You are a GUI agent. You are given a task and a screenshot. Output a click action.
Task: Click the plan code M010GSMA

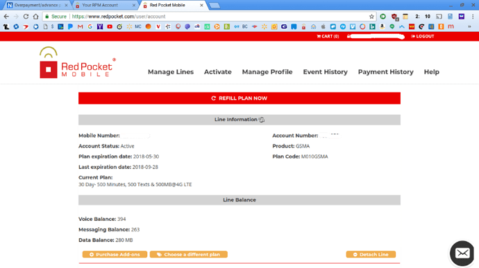coord(314,157)
